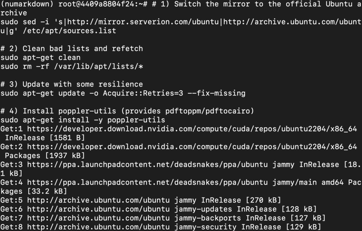Click the /etc/apt/sources.list path
Screen dimensions: 362x231
click(x=69, y=31)
